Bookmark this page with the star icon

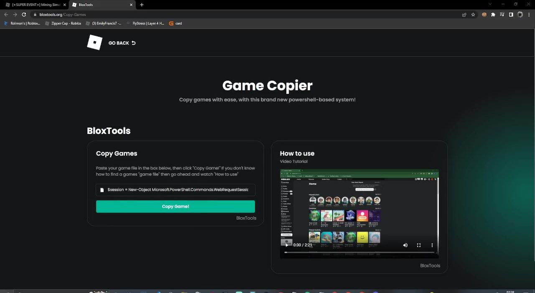[x=473, y=15]
